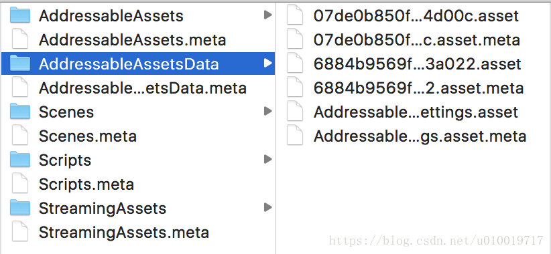551x254 pixels.
Task: Click the Scenes.meta file icon
Action: pos(20,136)
